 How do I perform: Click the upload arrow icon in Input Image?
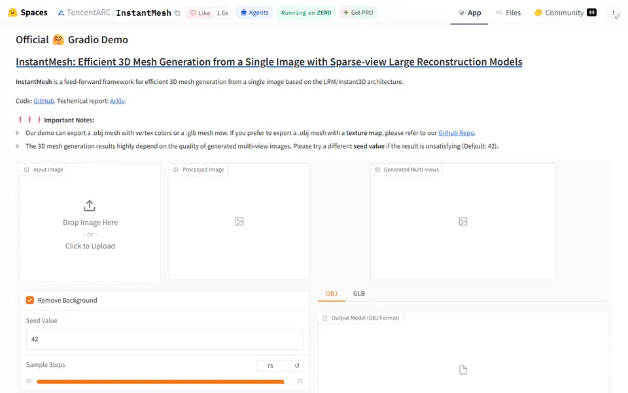pos(90,206)
